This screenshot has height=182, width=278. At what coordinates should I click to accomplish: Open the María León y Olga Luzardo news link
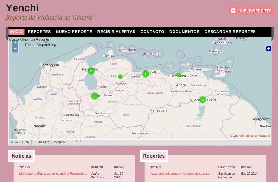pyautogui.click(x=53, y=174)
